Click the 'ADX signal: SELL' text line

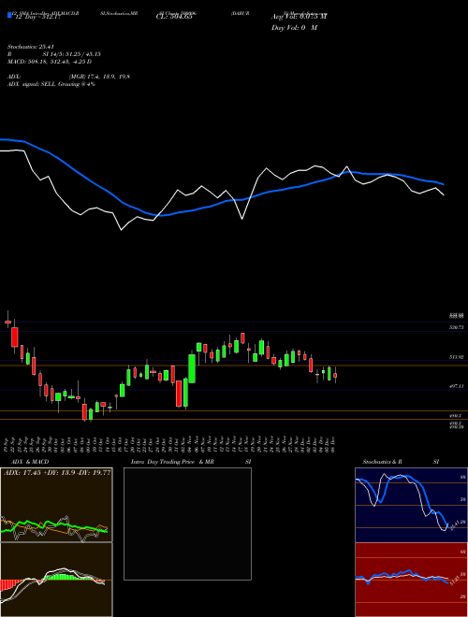[51, 84]
